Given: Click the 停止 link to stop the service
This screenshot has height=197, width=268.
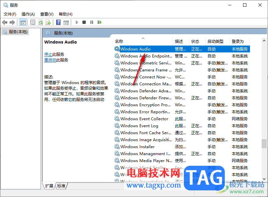Looking at the screenshot, I should coord(48,54).
